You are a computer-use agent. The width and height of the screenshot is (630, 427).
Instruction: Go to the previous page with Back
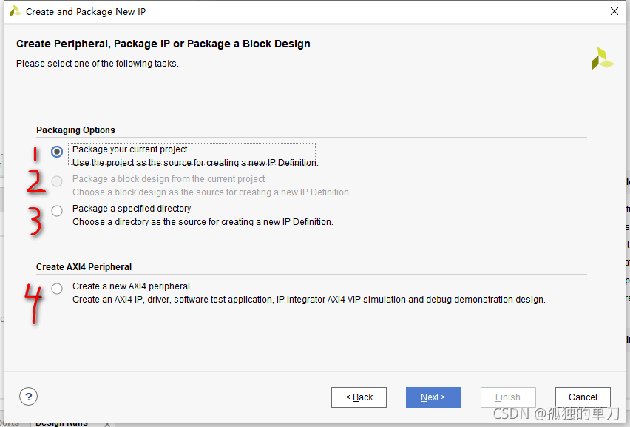359,397
